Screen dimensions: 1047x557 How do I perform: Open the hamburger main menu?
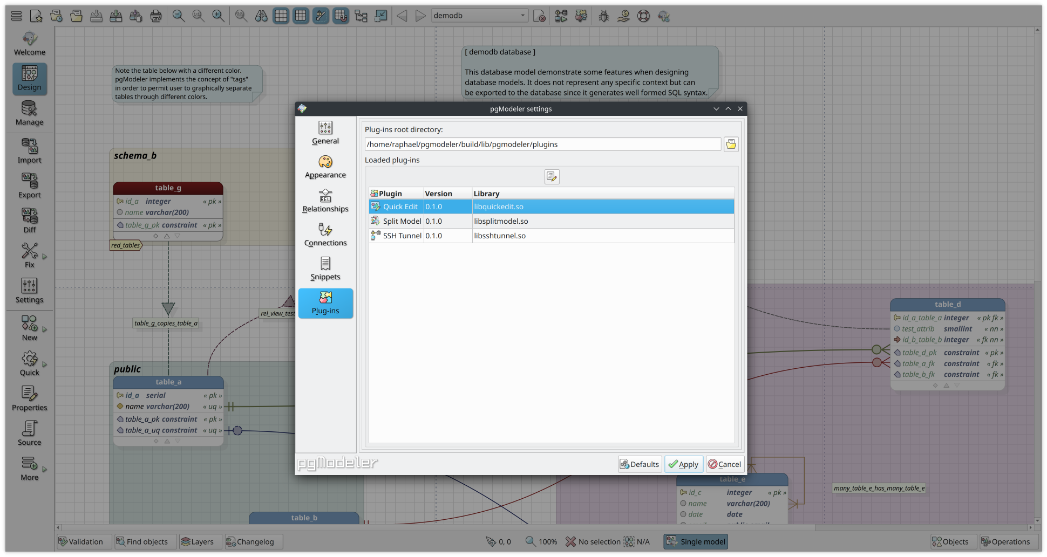pyautogui.click(x=16, y=16)
